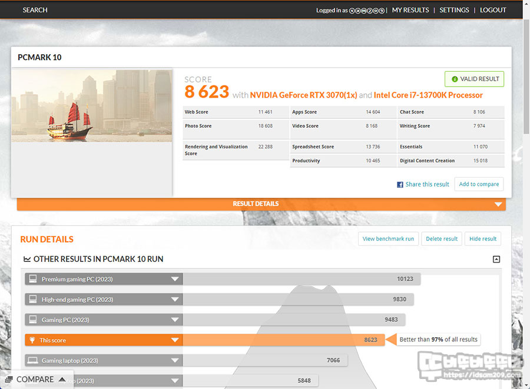Click the laptop icon on Gaming laptop row
The width and height of the screenshot is (530, 389).
(x=33, y=360)
